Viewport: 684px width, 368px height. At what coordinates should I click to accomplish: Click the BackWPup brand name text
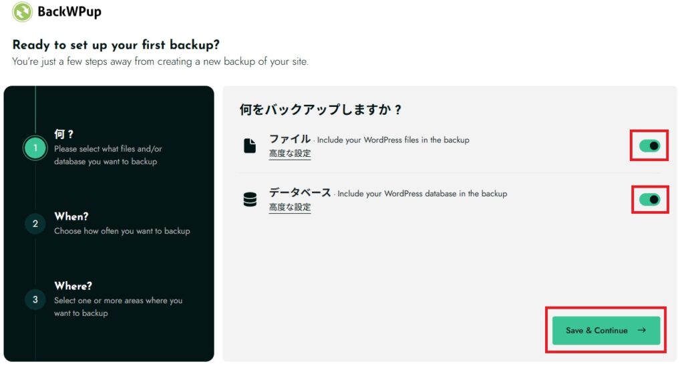tap(70, 12)
